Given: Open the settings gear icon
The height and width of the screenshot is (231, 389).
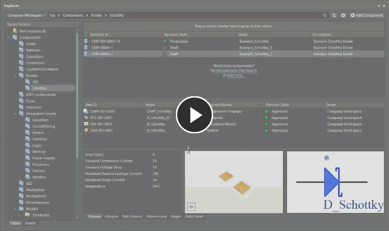Looking at the screenshot, I should point(343,15).
